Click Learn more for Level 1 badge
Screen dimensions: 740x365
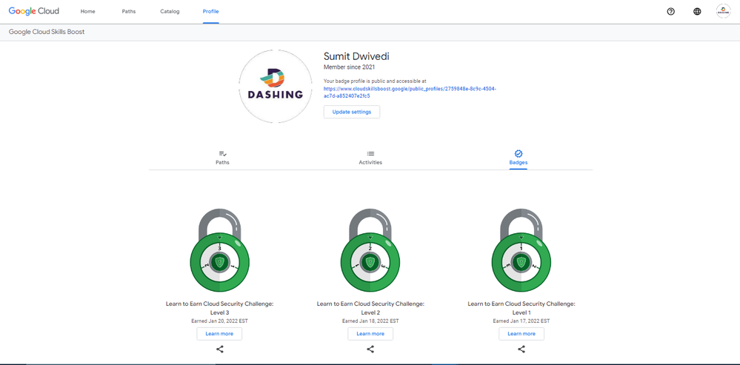521,334
